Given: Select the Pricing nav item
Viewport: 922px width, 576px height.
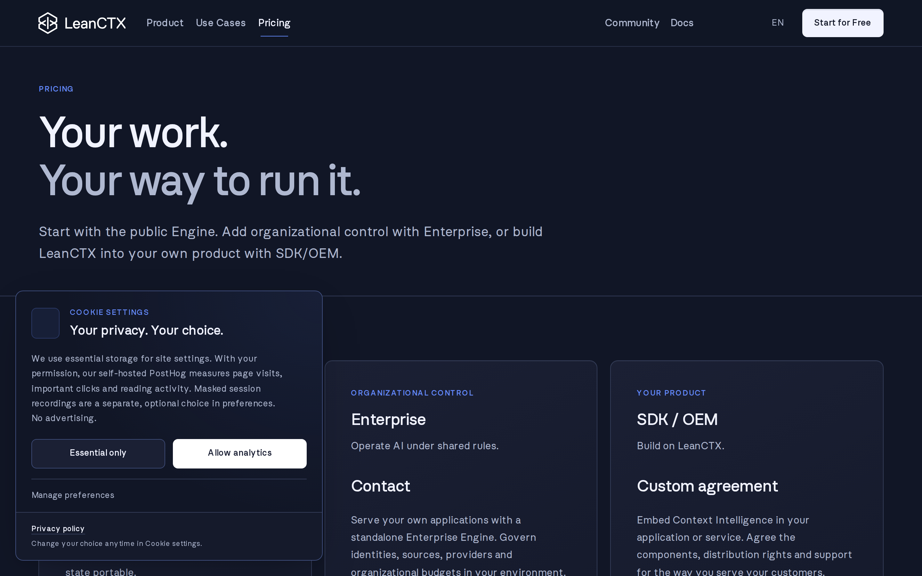Looking at the screenshot, I should point(274,23).
